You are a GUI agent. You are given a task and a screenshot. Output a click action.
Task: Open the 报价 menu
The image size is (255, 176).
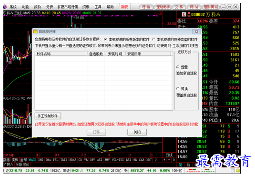coord(37,7)
